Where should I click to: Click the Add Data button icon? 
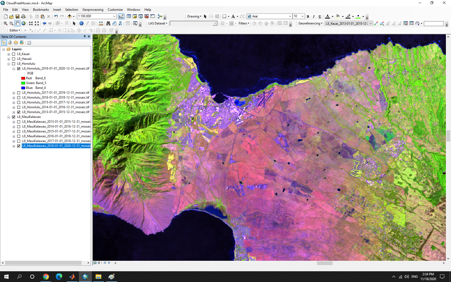click(69, 16)
